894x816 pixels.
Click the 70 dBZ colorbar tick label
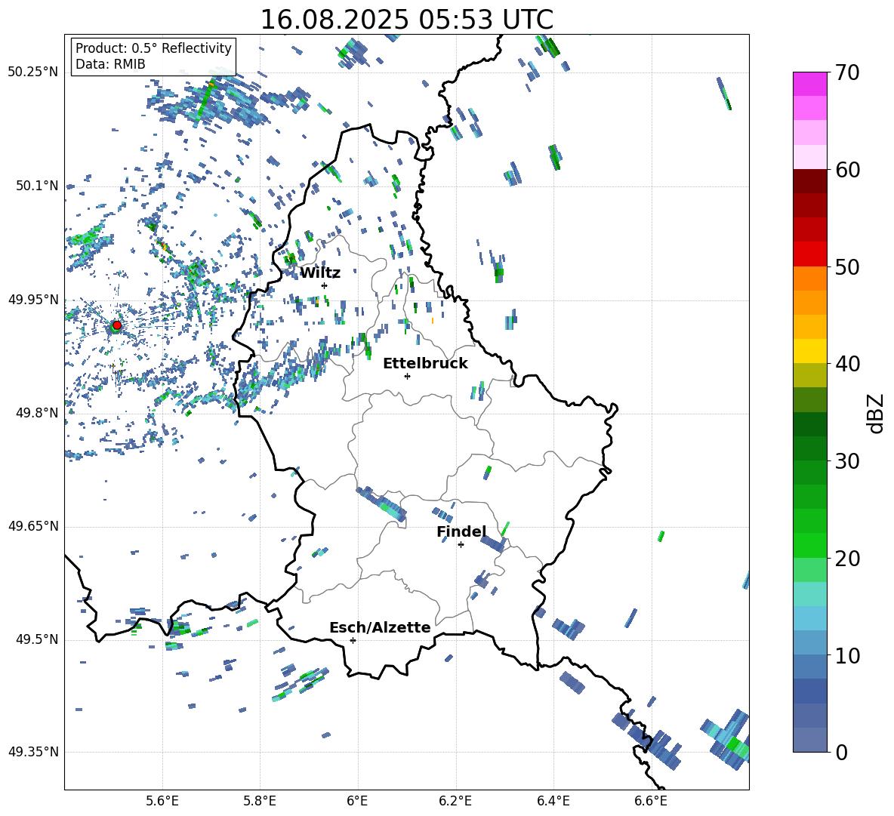coord(847,72)
